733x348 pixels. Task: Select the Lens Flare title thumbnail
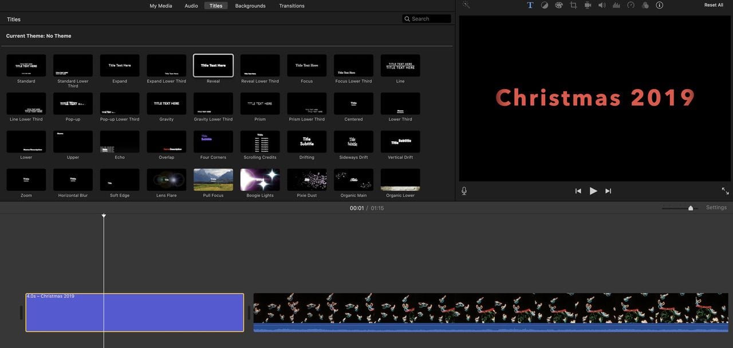pyautogui.click(x=167, y=180)
